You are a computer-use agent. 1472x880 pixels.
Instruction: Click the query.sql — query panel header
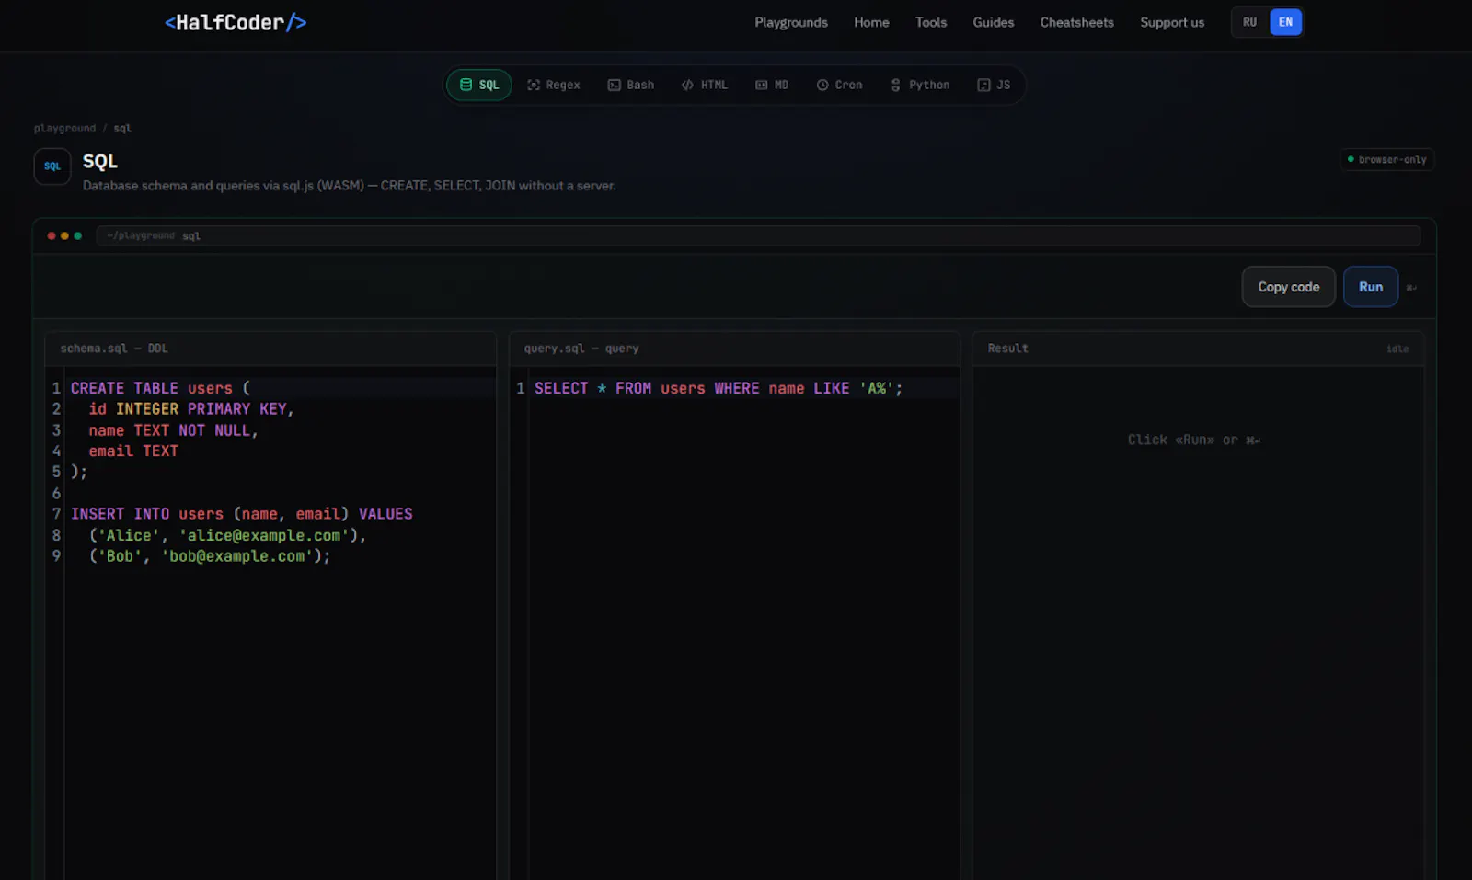point(734,349)
